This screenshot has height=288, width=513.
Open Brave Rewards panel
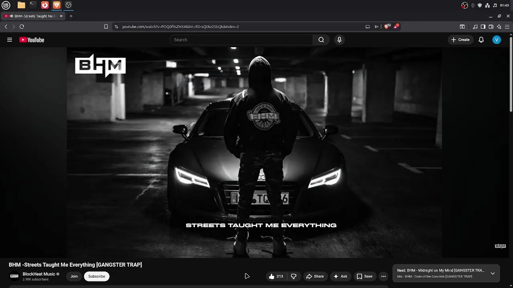click(x=396, y=26)
